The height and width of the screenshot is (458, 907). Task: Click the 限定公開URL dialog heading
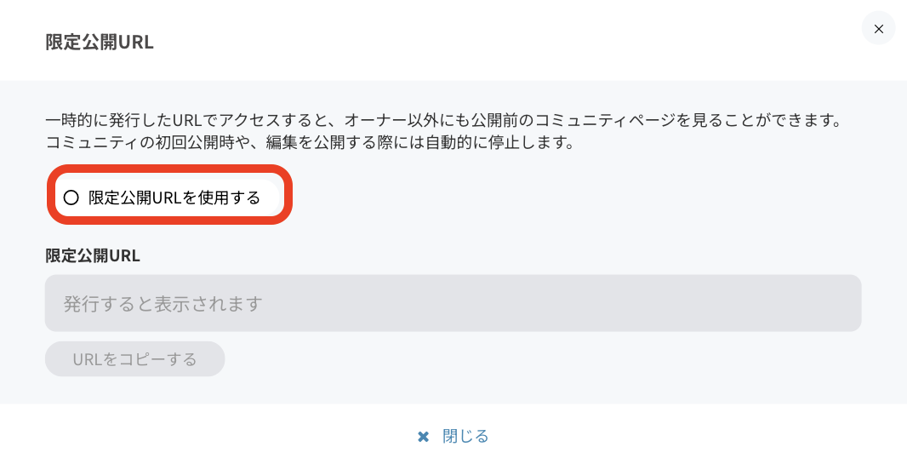tap(100, 43)
